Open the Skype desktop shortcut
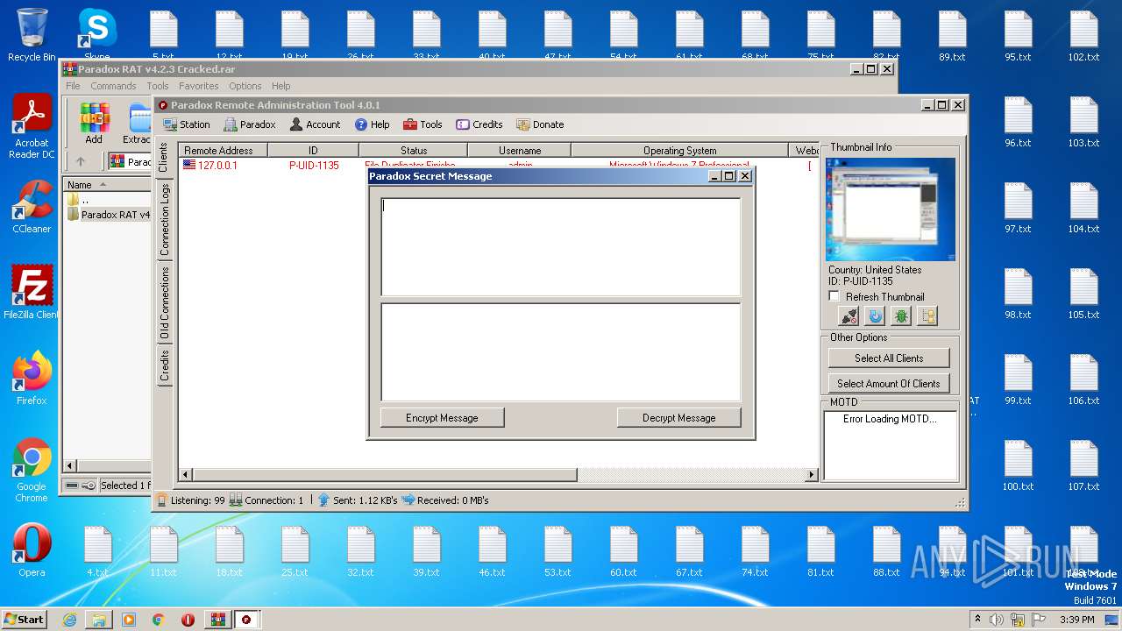Screen dimensions: 1122x631 97,35
